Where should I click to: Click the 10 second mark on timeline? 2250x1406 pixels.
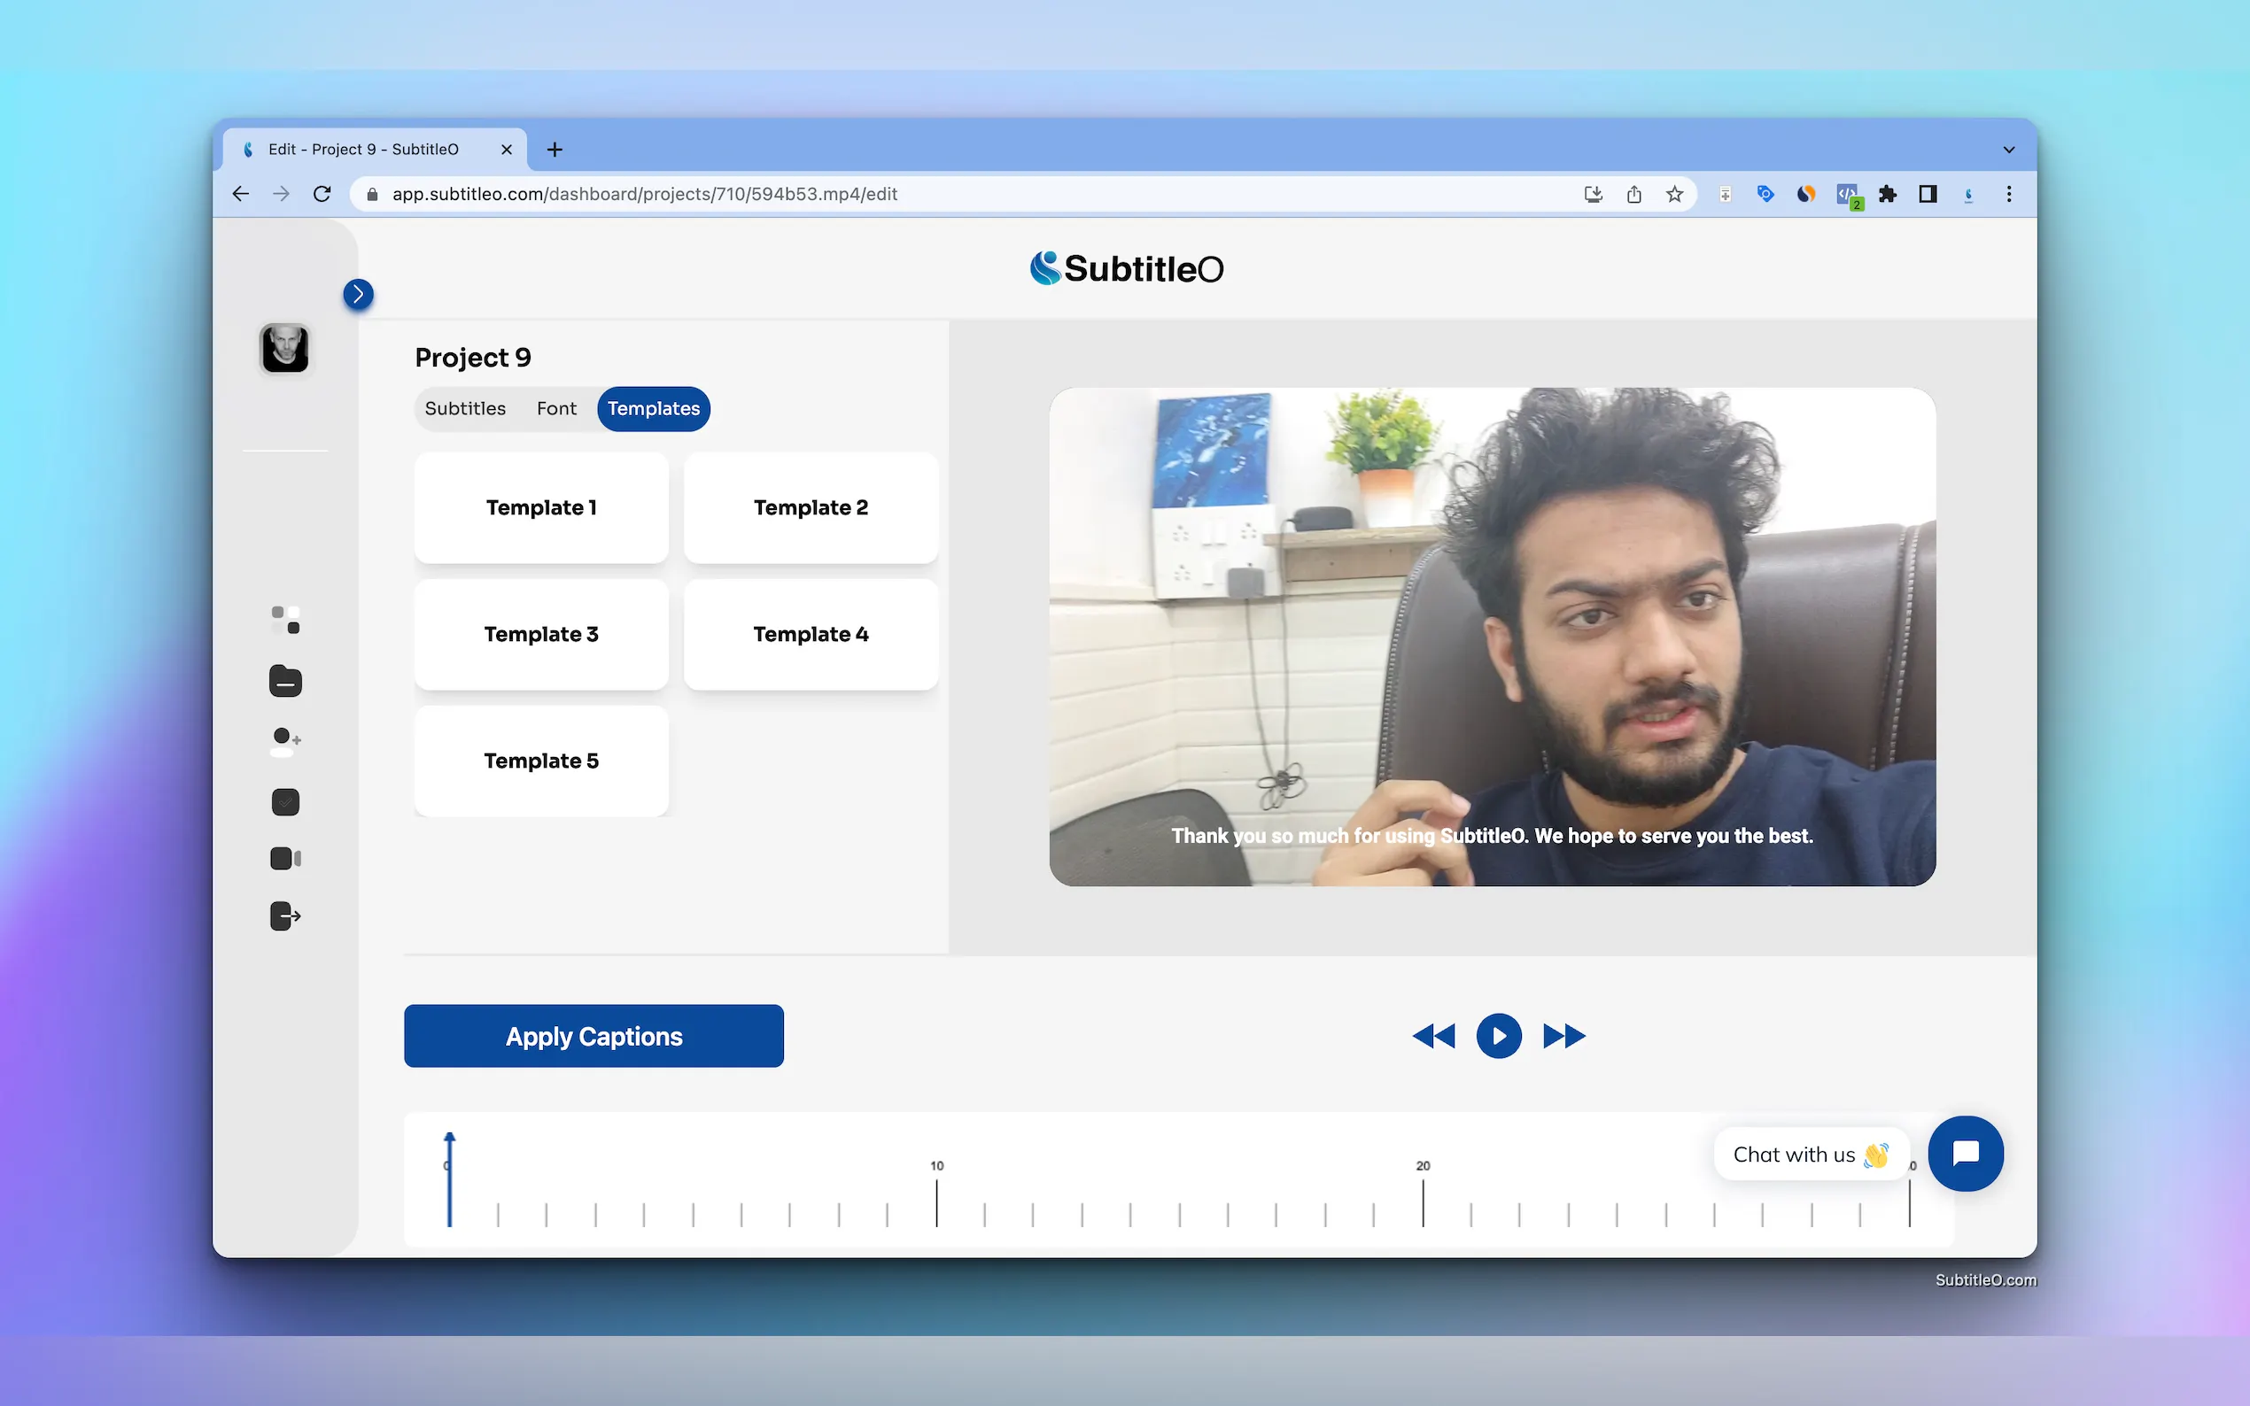point(936,1200)
